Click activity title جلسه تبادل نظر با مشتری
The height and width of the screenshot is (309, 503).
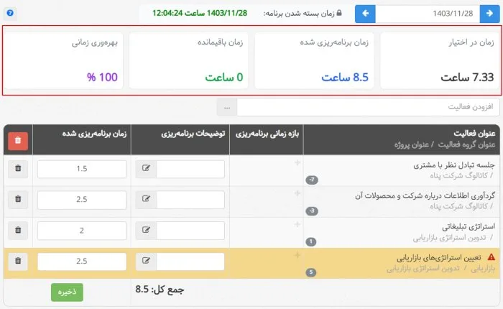click(x=454, y=165)
